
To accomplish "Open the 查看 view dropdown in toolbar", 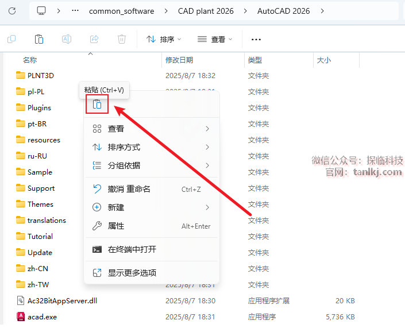I will point(215,39).
